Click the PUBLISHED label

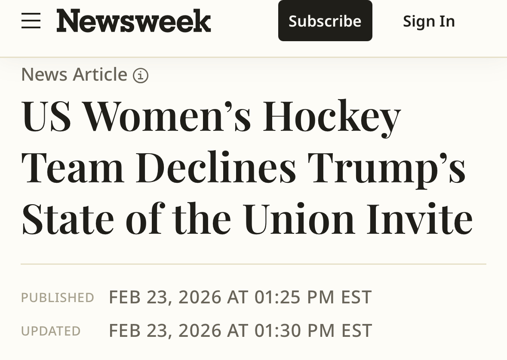click(58, 297)
